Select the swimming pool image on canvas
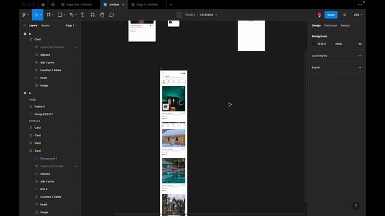 174,170
